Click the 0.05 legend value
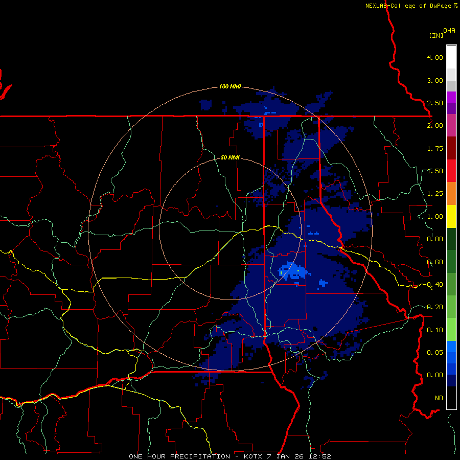Viewport: 460px width, 460px height. point(435,352)
